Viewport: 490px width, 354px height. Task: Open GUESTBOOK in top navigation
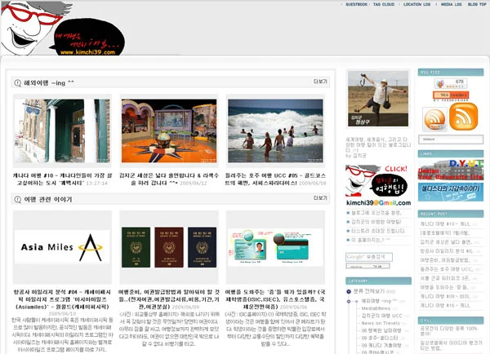tap(357, 4)
